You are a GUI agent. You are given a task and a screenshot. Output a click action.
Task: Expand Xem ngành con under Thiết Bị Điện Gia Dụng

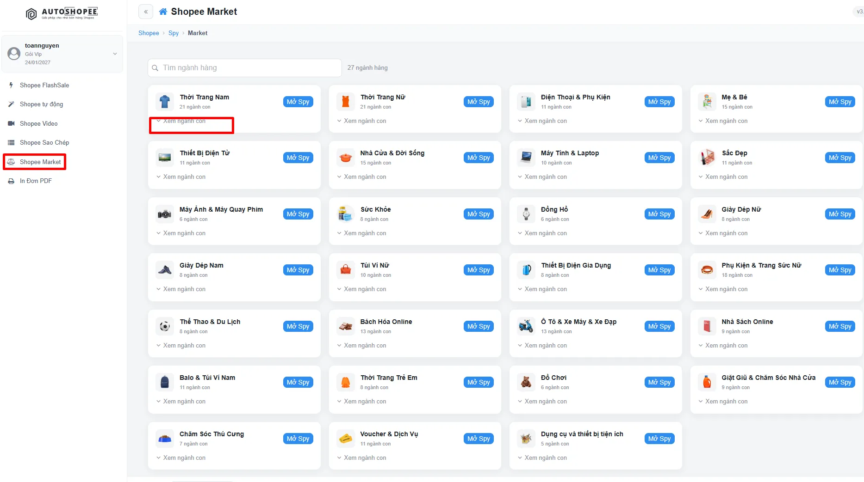click(x=542, y=289)
